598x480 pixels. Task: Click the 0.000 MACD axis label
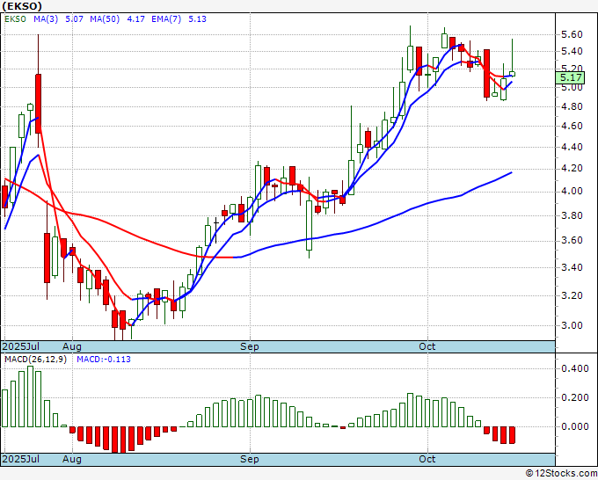tap(575, 427)
